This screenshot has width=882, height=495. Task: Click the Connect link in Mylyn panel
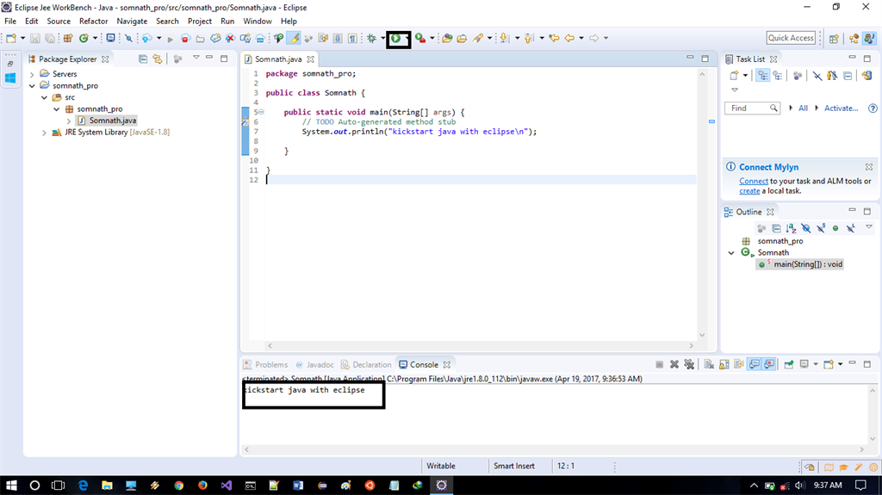(753, 181)
